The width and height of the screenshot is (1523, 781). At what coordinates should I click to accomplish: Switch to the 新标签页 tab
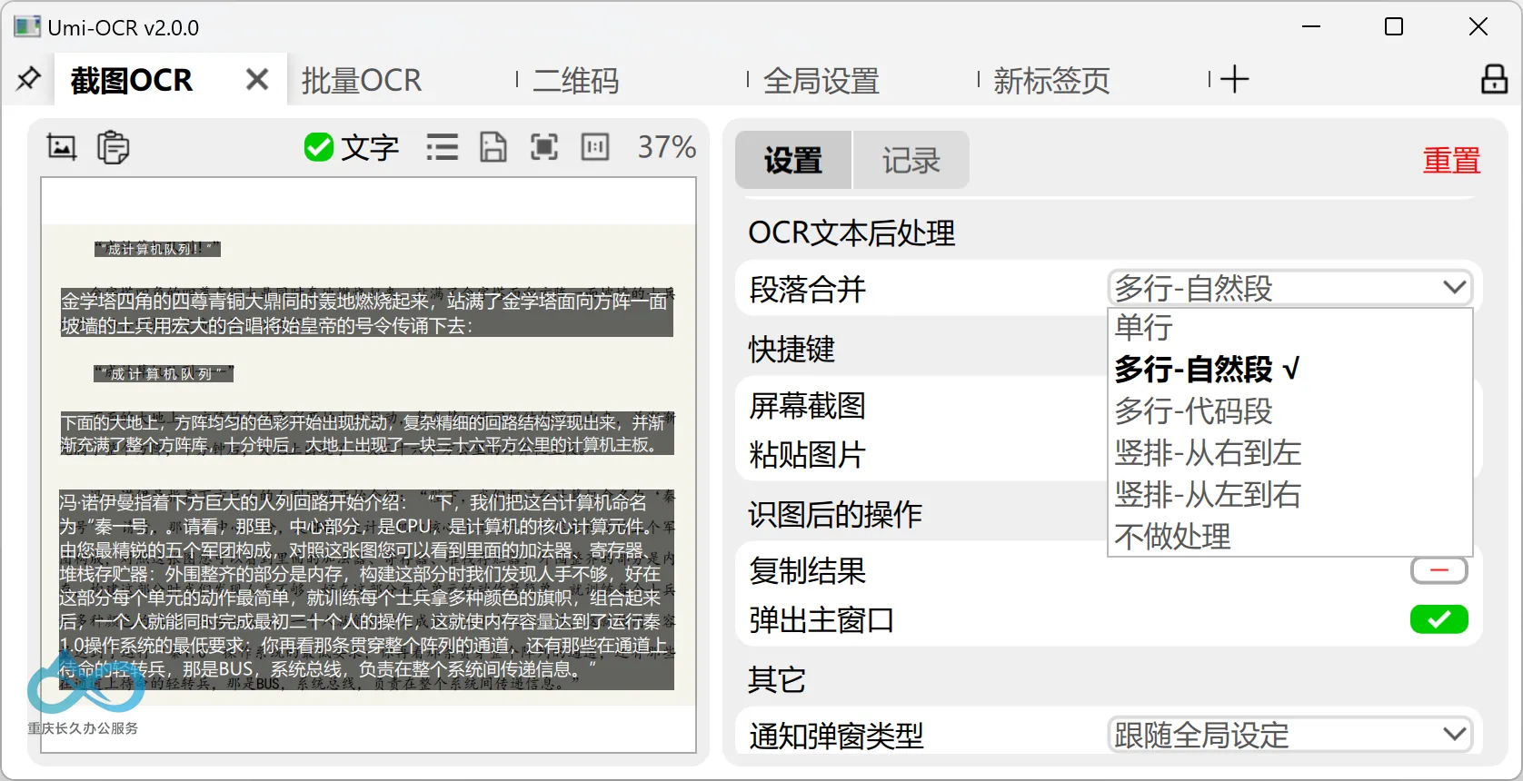pyautogui.click(x=1051, y=81)
